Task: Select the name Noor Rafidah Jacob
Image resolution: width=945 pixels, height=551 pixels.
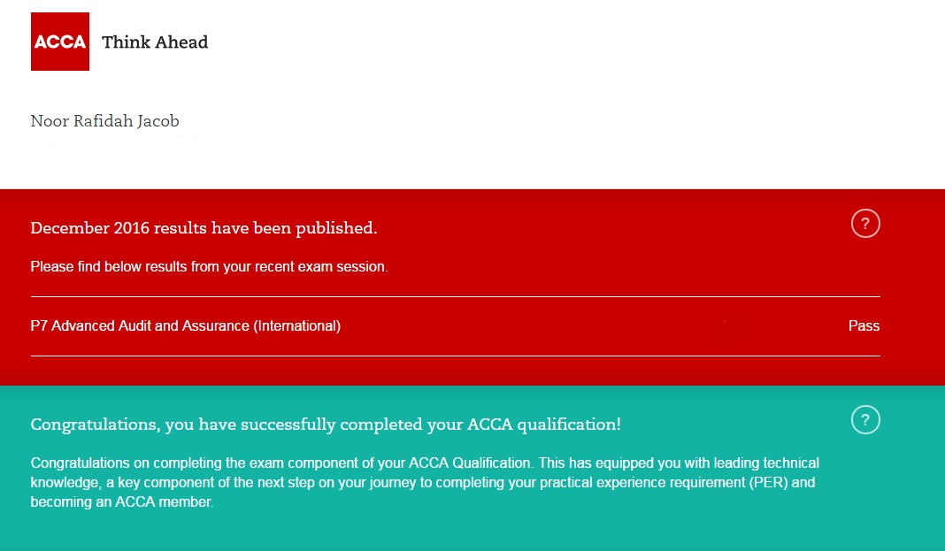Action: (104, 121)
